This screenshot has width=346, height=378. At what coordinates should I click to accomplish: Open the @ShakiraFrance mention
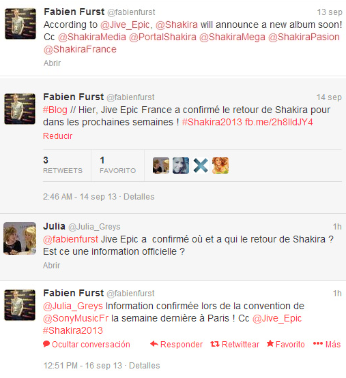(x=80, y=49)
